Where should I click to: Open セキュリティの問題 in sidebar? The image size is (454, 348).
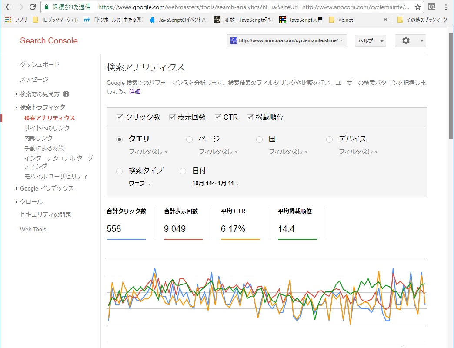tap(46, 214)
